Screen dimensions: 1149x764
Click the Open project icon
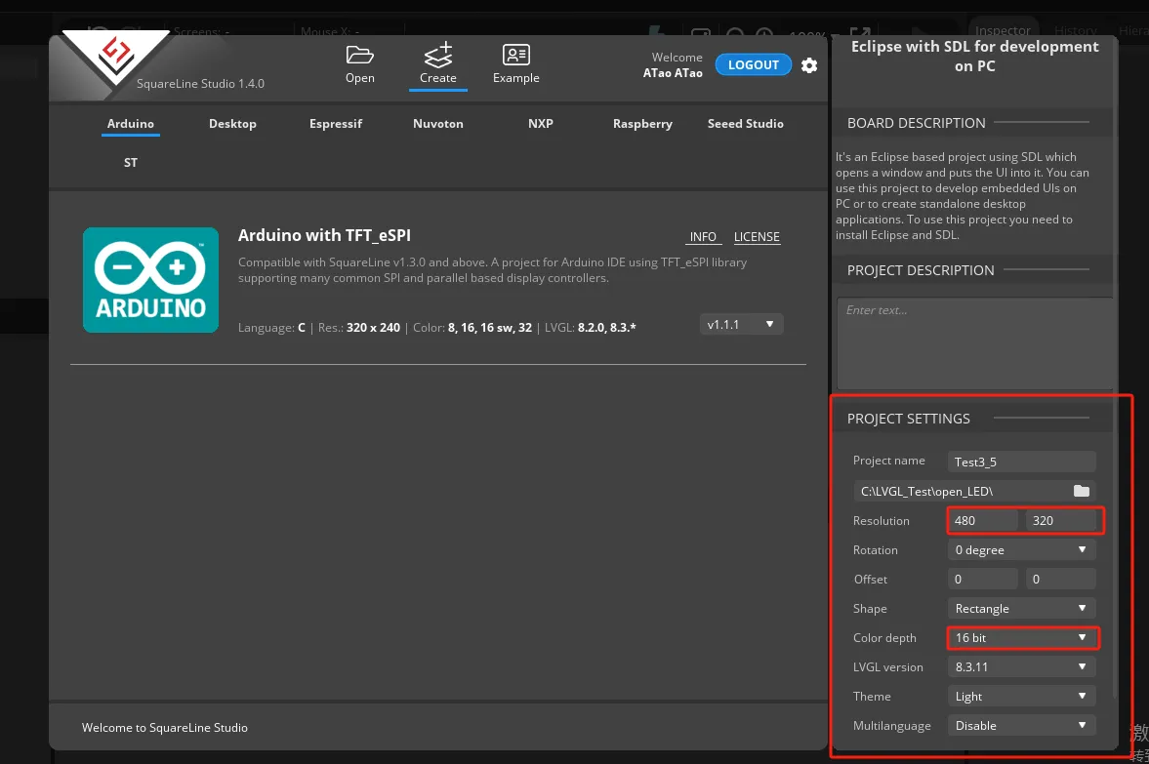tap(360, 56)
